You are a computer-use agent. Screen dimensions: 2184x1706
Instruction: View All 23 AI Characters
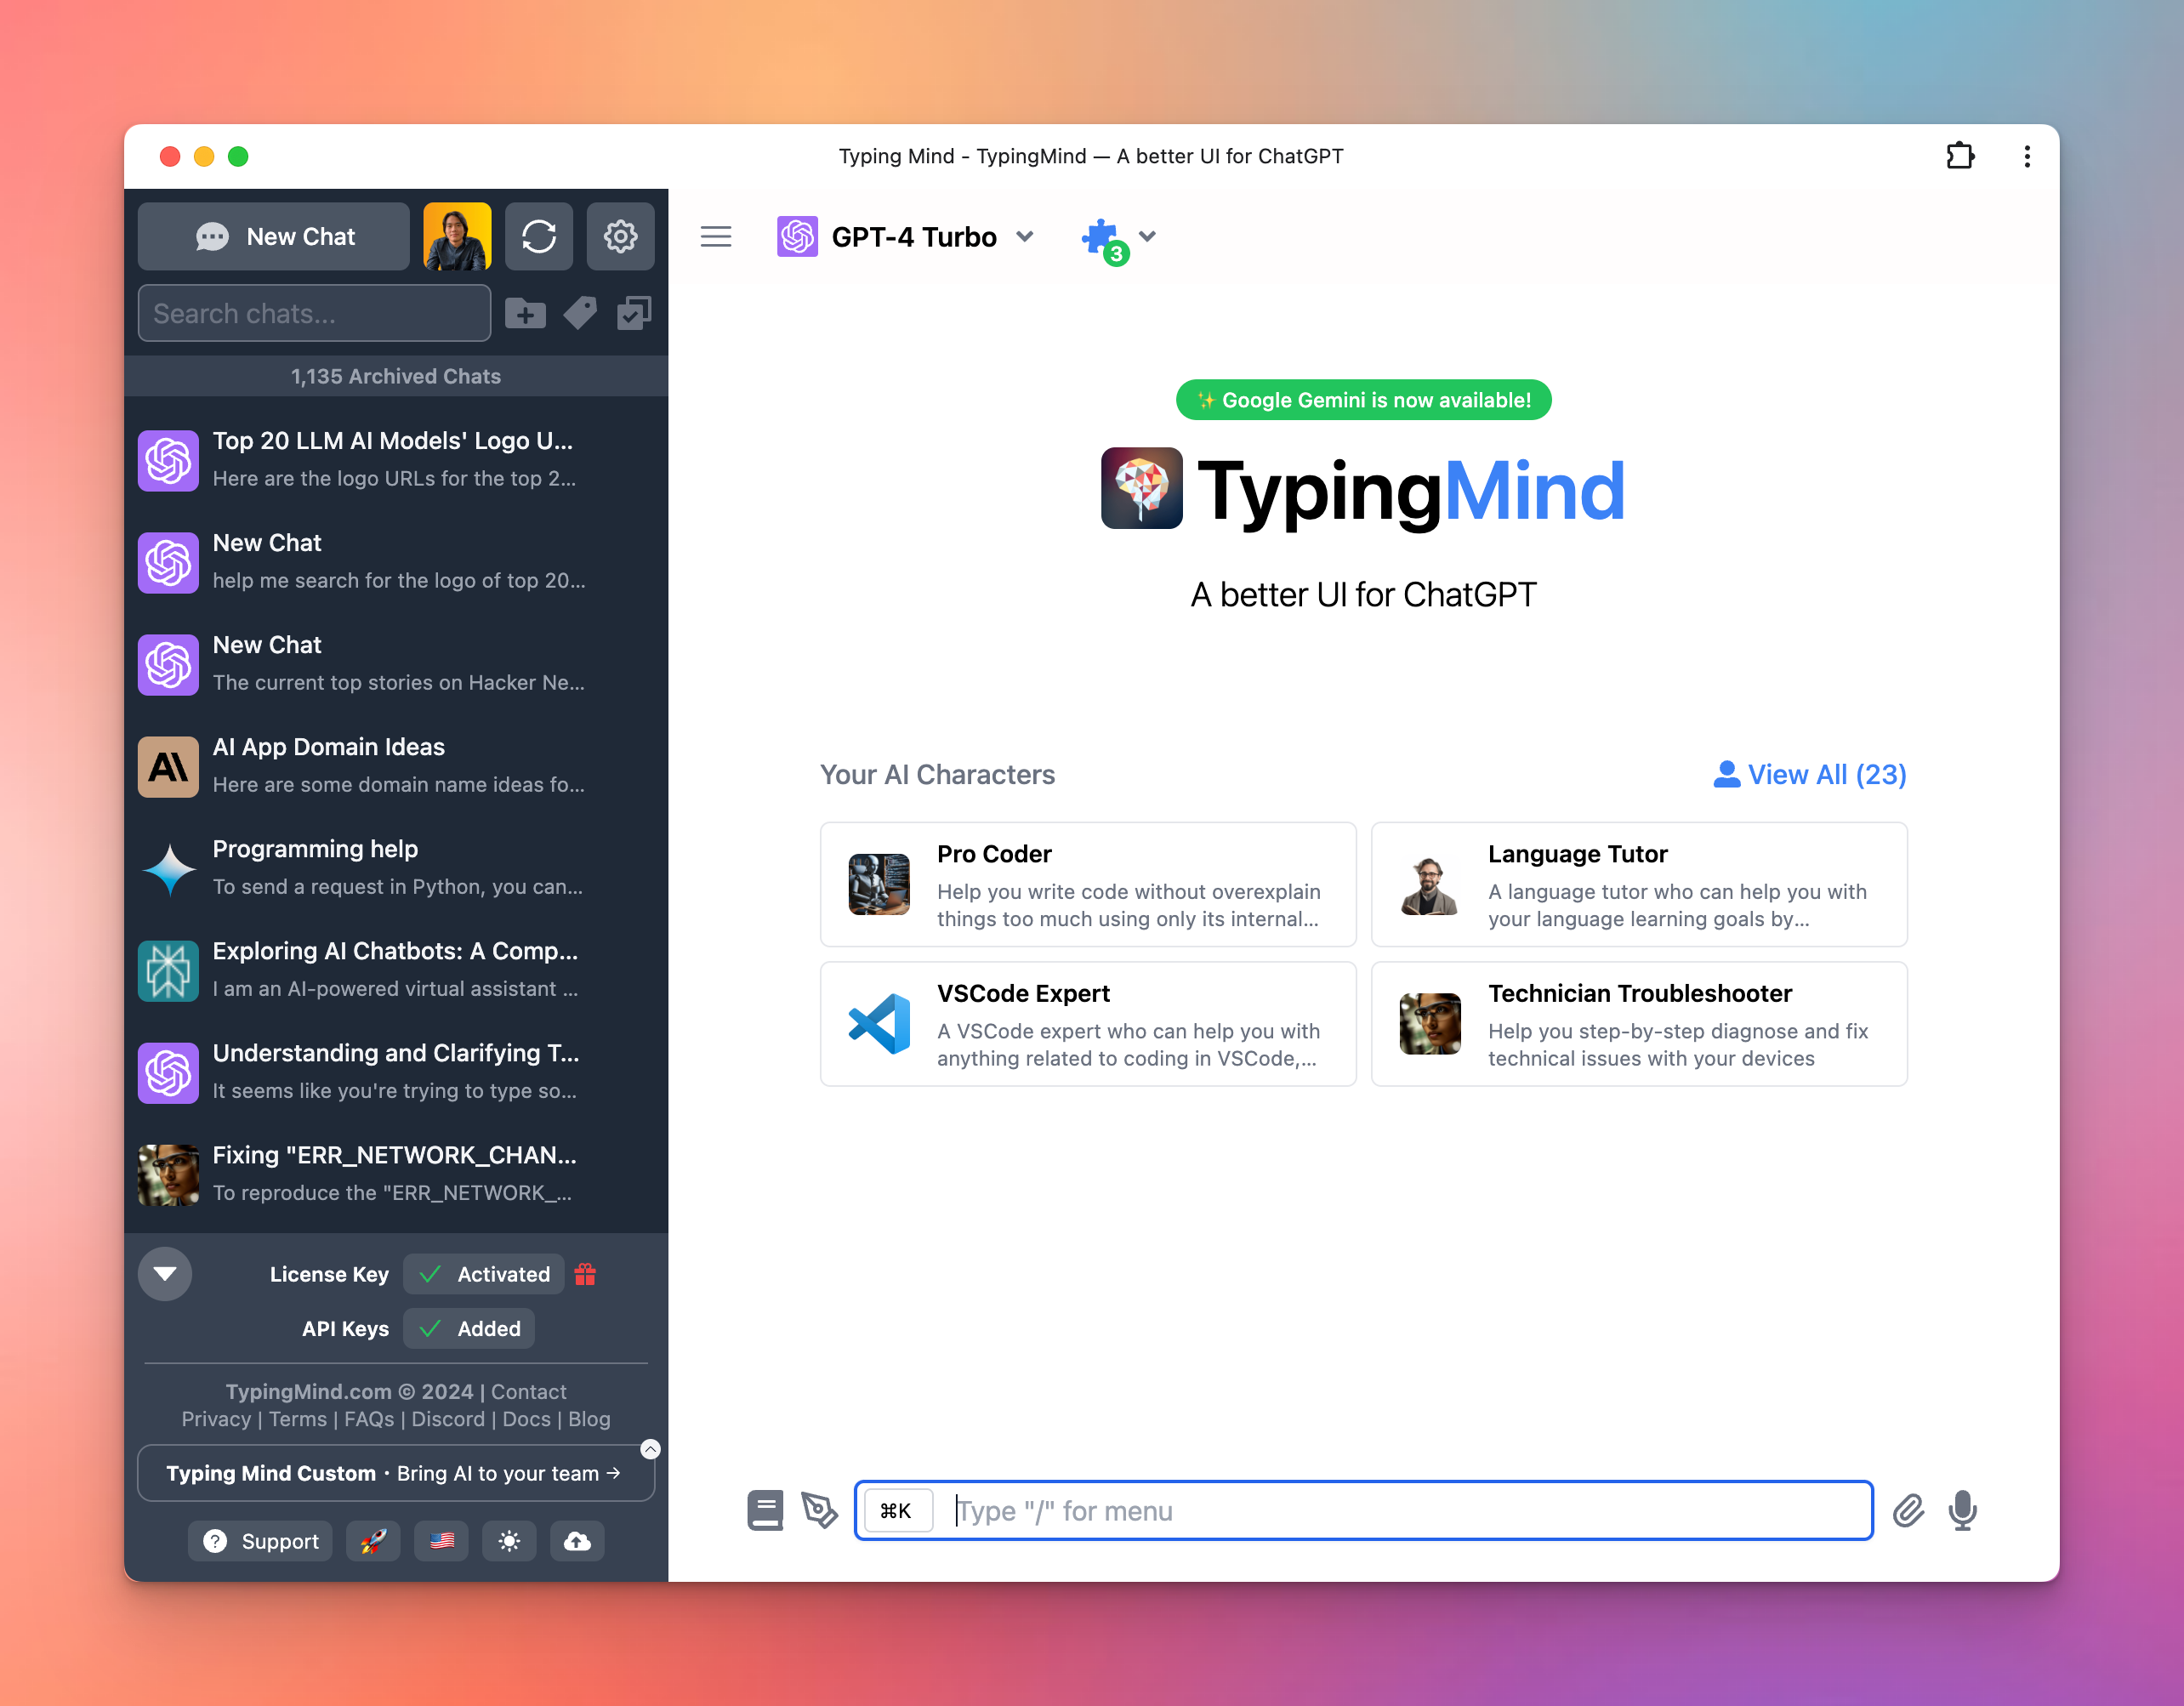1810,773
